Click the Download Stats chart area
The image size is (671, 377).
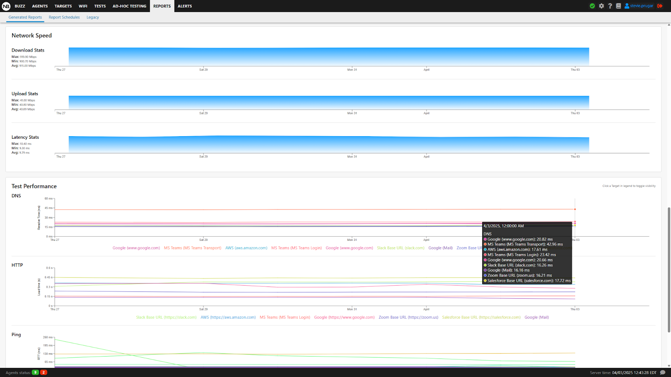(329, 57)
